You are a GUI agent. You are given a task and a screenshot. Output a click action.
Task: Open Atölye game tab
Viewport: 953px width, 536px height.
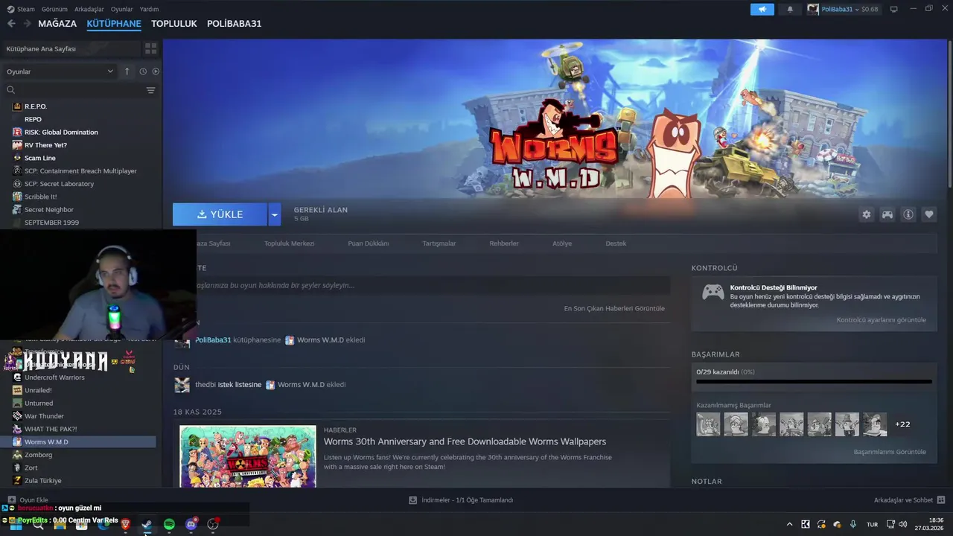[562, 243]
